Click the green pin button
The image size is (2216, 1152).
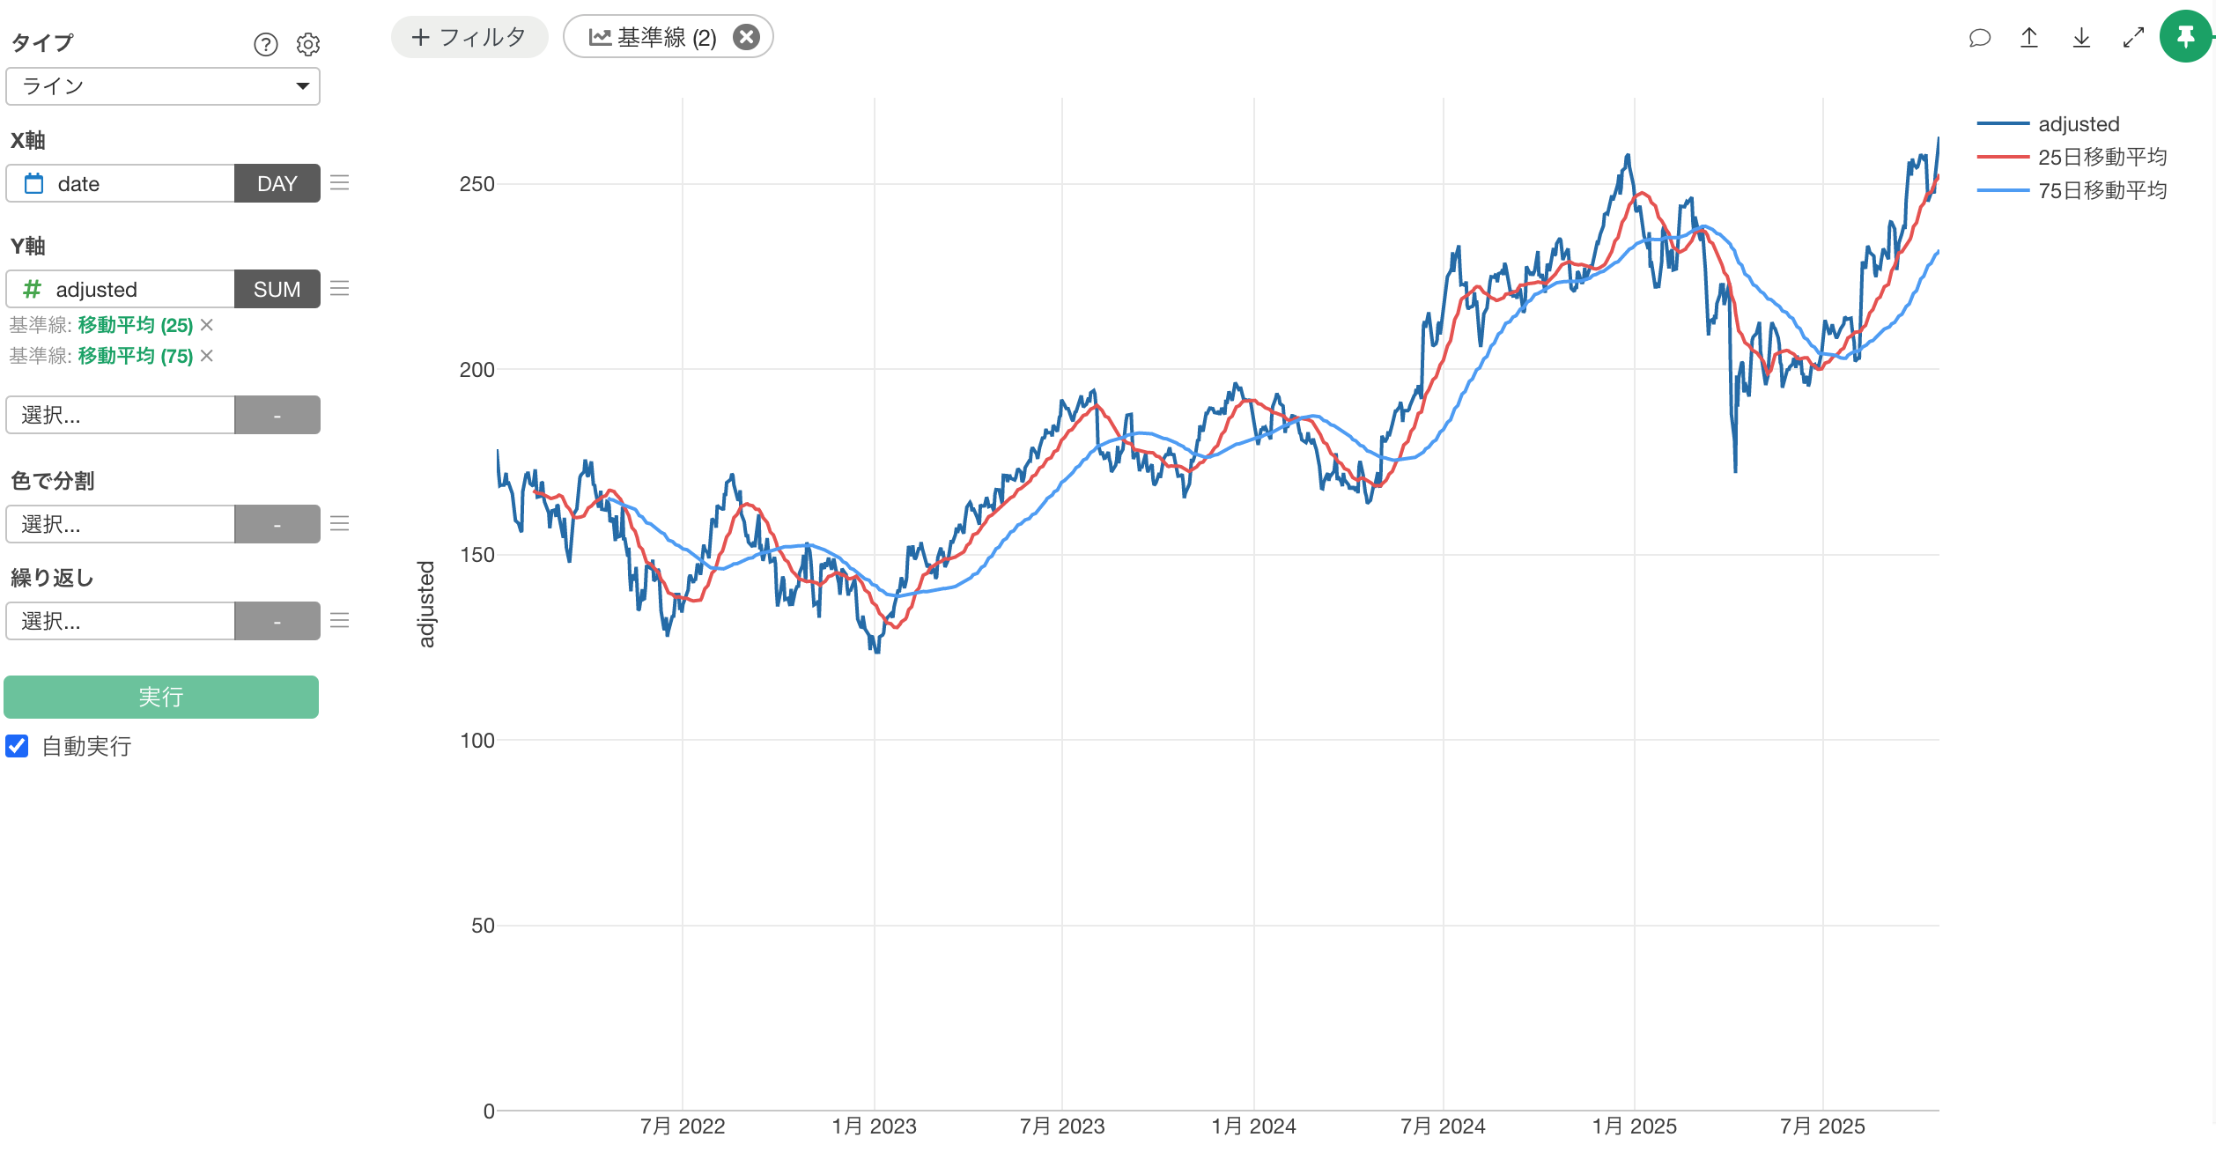coord(2185,37)
